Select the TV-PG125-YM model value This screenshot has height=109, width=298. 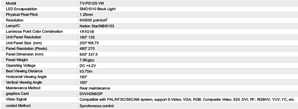click(x=92, y=3)
